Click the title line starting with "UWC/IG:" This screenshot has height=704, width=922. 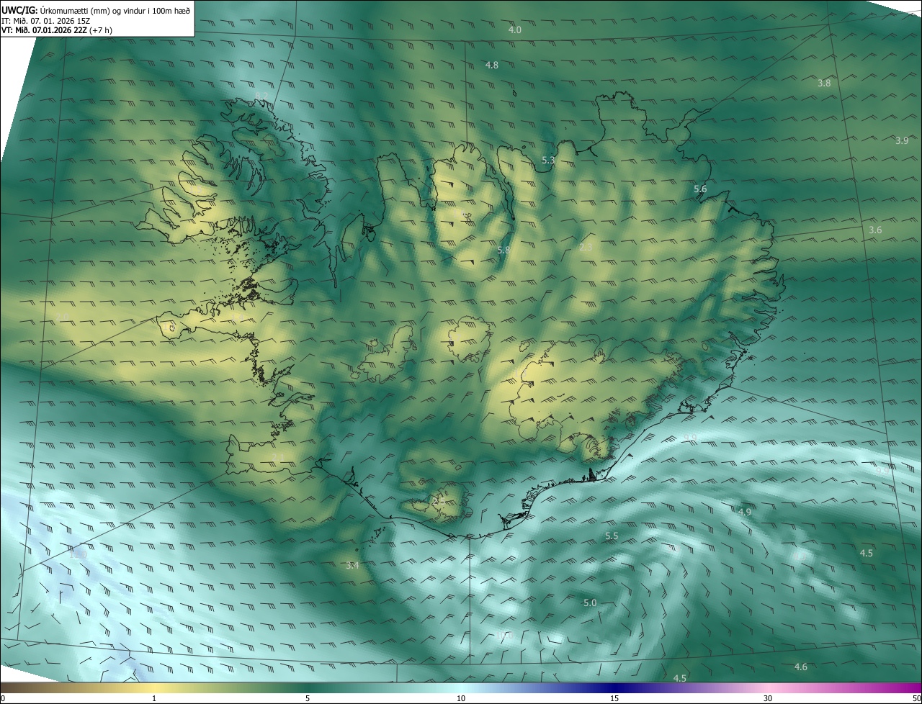coord(96,10)
